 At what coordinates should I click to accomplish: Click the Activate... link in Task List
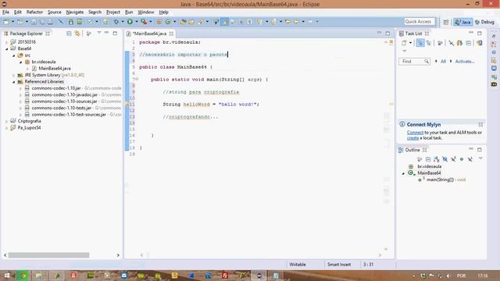pos(465,62)
